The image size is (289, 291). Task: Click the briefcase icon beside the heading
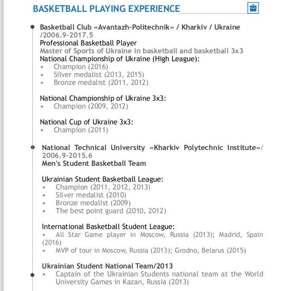(x=253, y=8)
